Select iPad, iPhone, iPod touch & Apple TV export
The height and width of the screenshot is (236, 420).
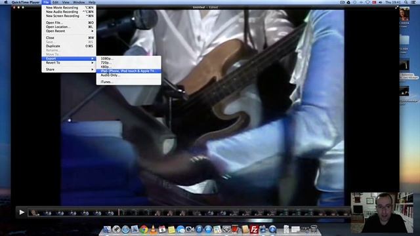point(129,71)
